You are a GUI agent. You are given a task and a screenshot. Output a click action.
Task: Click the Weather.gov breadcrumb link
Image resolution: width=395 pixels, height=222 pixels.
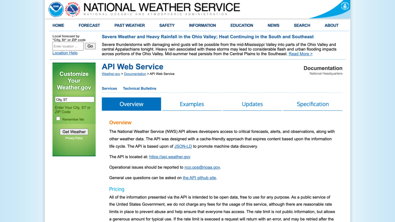coord(111,74)
